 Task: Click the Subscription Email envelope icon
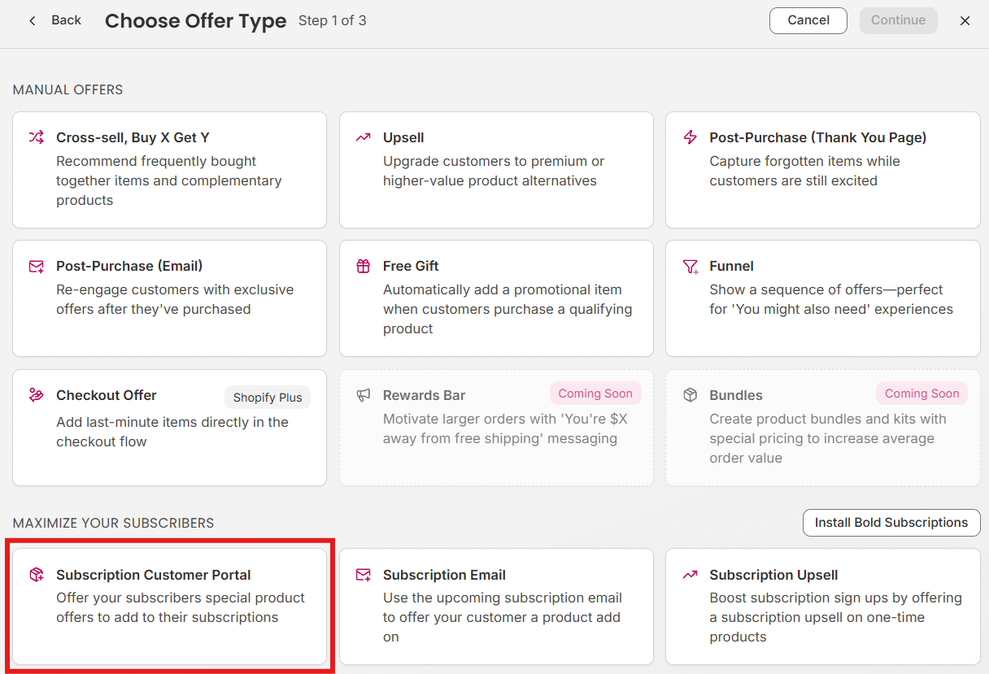pyautogui.click(x=364, y=575)
